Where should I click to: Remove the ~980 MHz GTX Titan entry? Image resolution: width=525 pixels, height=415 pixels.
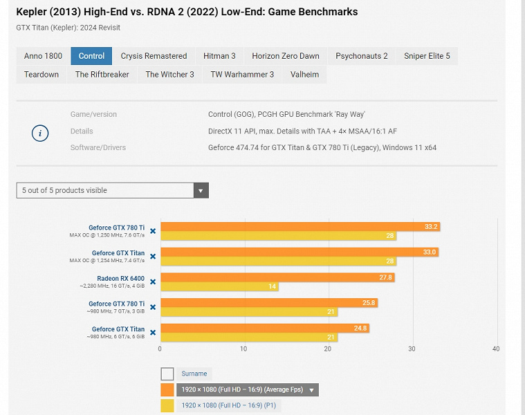tap(153, 333)
